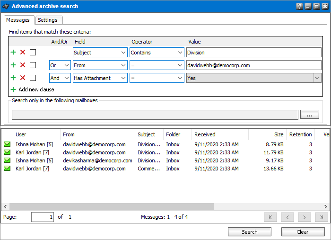Click the horizontal scrollbar under the results list

pos(111,207)
